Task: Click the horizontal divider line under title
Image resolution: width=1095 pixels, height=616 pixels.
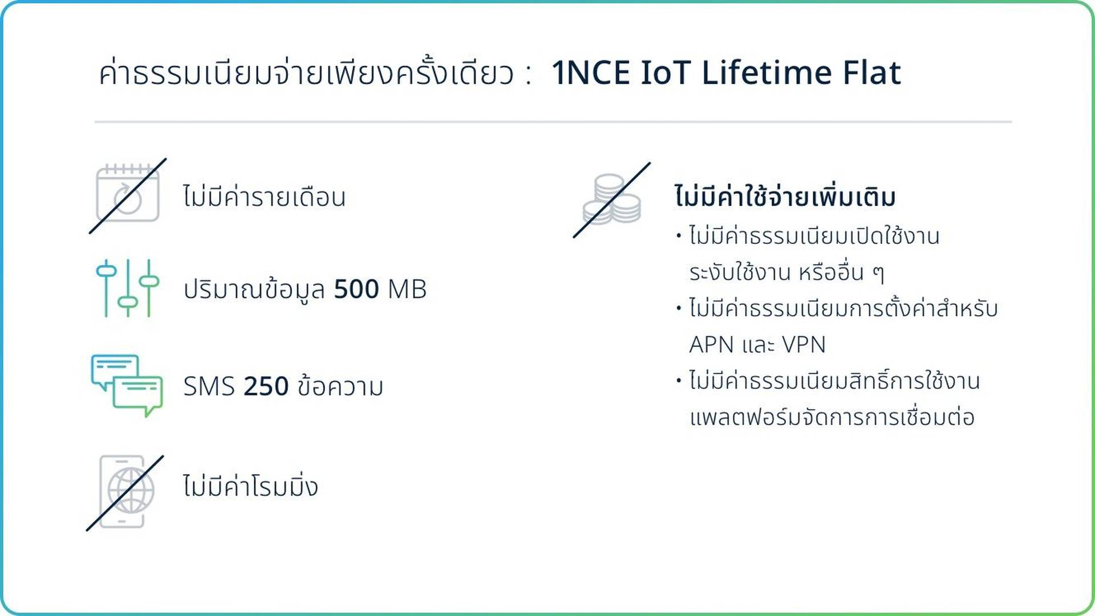Action: [x=553, y=121]
